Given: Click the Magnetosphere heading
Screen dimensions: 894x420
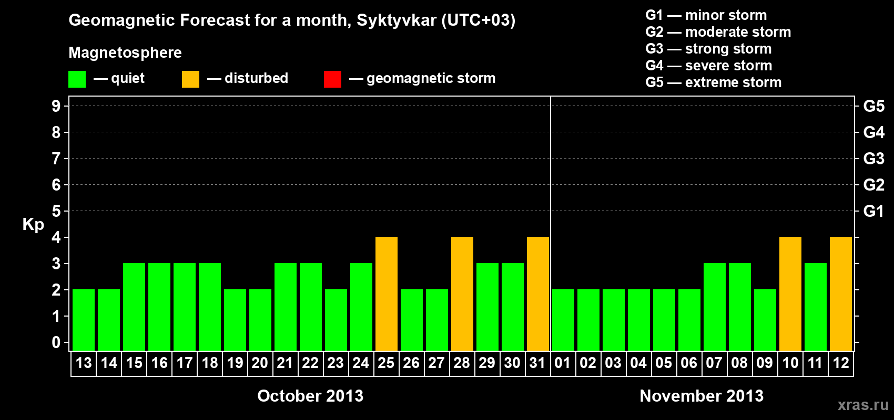Looking at the screenshot, I should [125, 52].
